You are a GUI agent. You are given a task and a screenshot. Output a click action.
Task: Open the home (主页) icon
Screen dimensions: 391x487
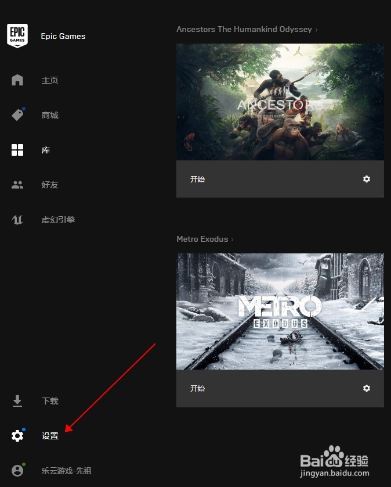tap(17, 80)
